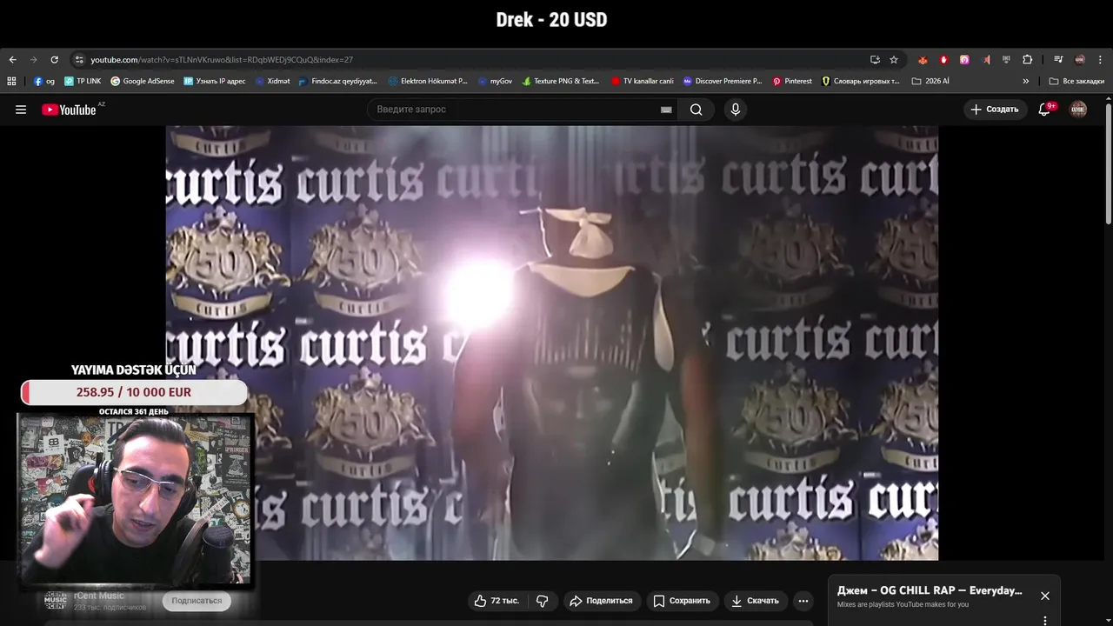
Task: Open the 'Все закладки' folder
Action: [1076, 81]
